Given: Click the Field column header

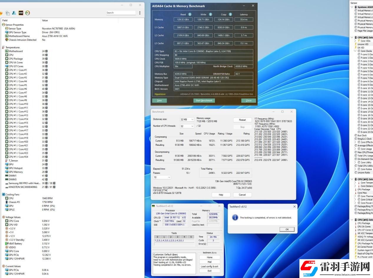Looking at the screenshot, I should click(21, 20).
